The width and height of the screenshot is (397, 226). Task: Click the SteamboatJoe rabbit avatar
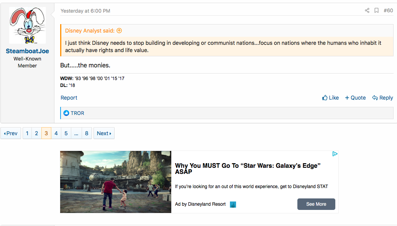[27, 25]
